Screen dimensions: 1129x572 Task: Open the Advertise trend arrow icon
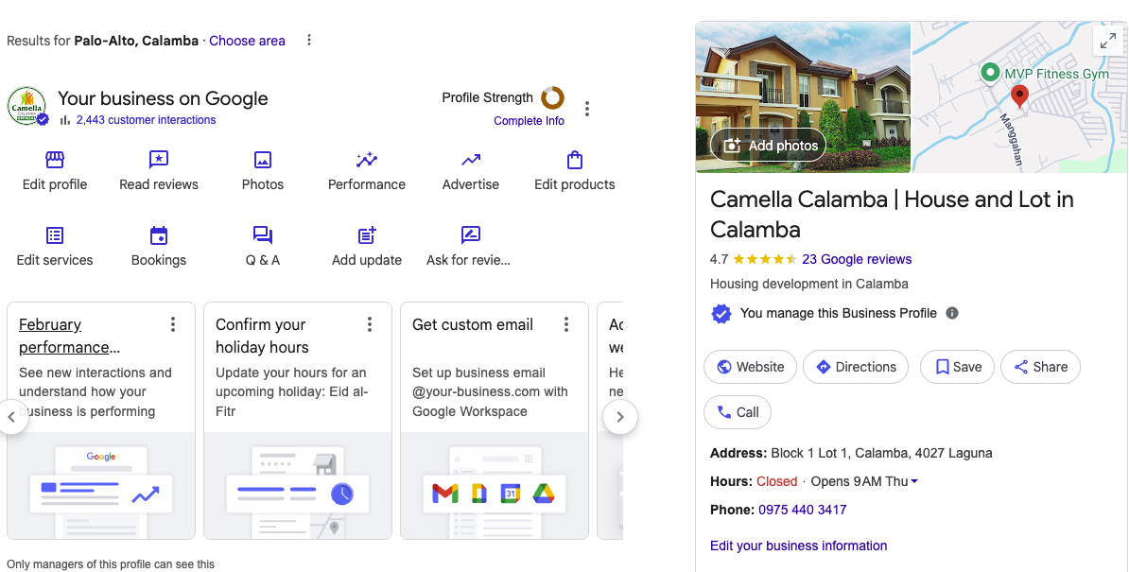coord(471,160)
